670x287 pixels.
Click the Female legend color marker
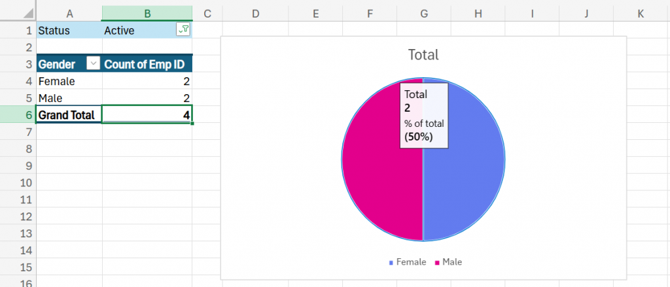[x=391, y=262]
